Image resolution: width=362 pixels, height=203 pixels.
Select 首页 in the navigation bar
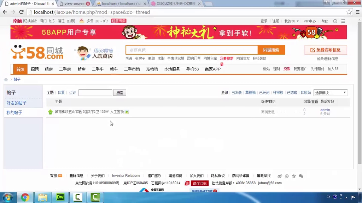[20, 69]
